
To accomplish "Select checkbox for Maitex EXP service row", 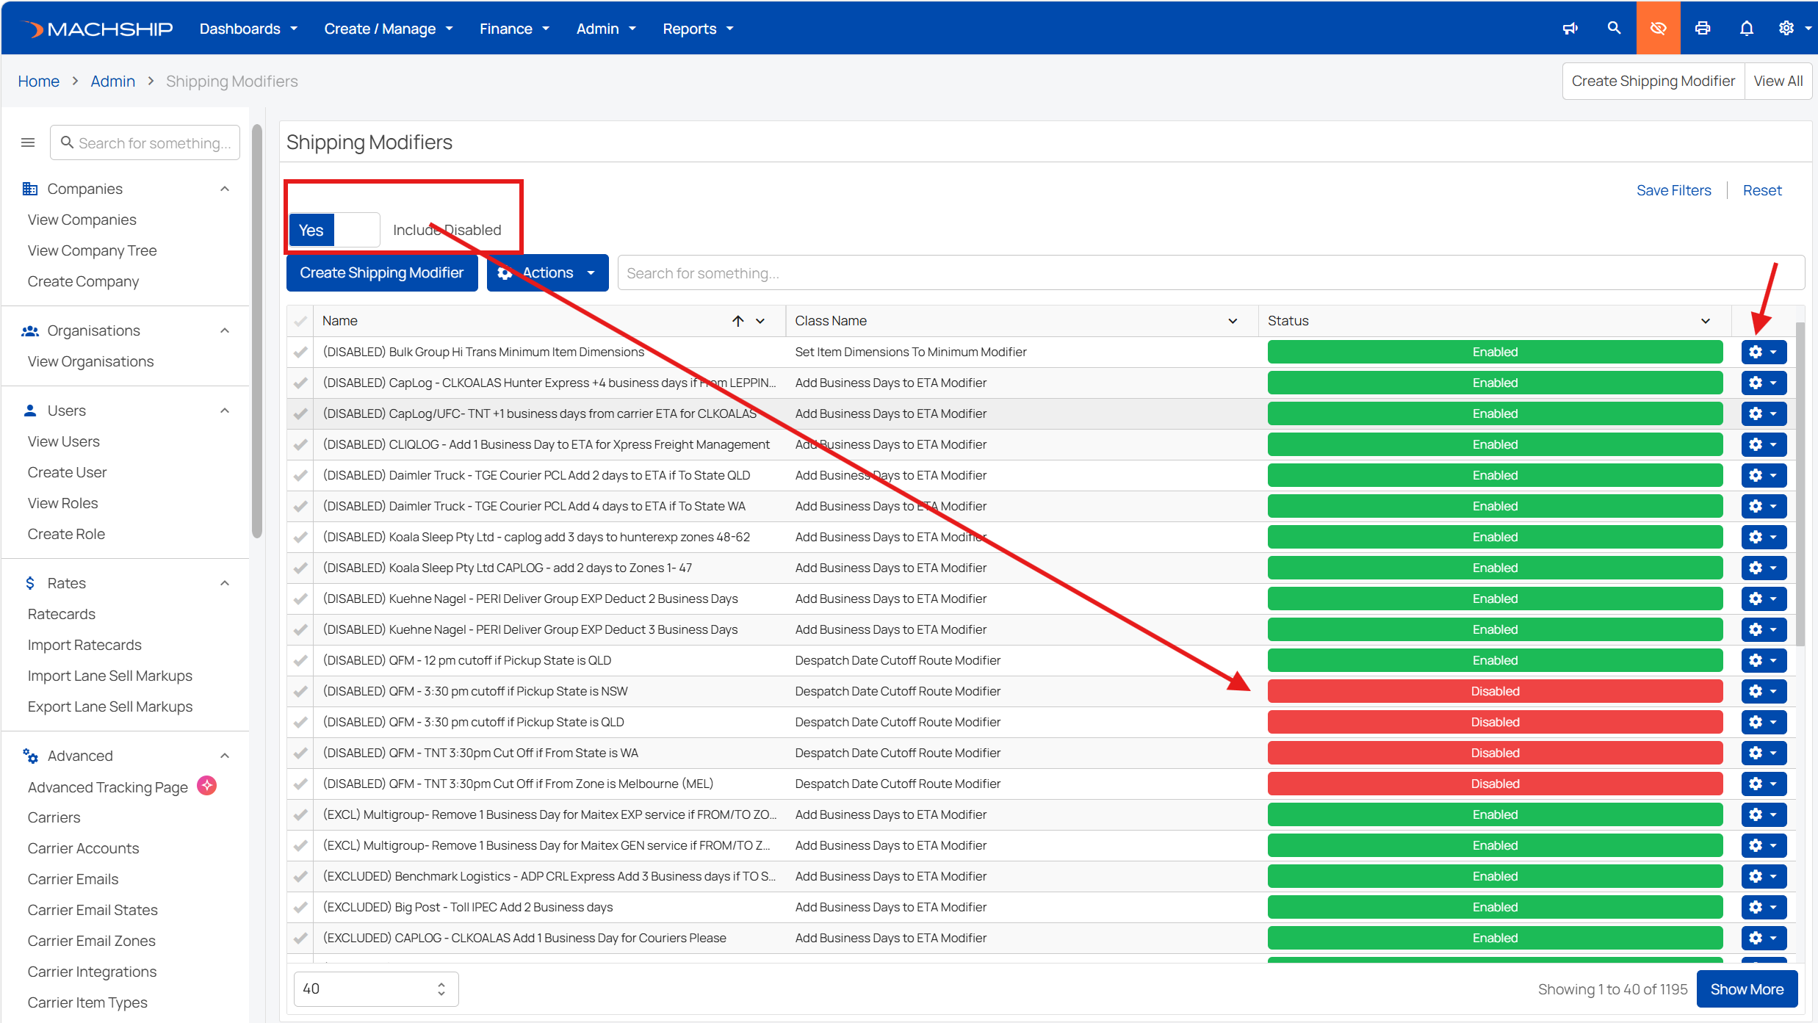I will click(300, 814).
